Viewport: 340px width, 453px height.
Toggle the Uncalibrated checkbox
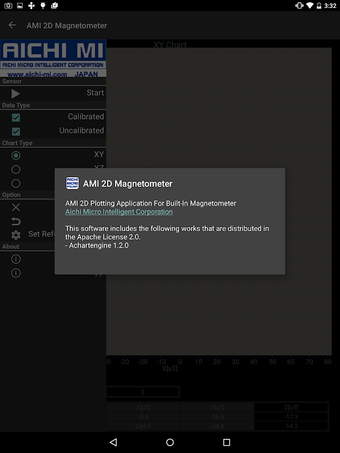(x=16, y=131)
